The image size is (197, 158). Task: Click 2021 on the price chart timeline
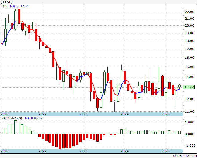click(5, 114)
